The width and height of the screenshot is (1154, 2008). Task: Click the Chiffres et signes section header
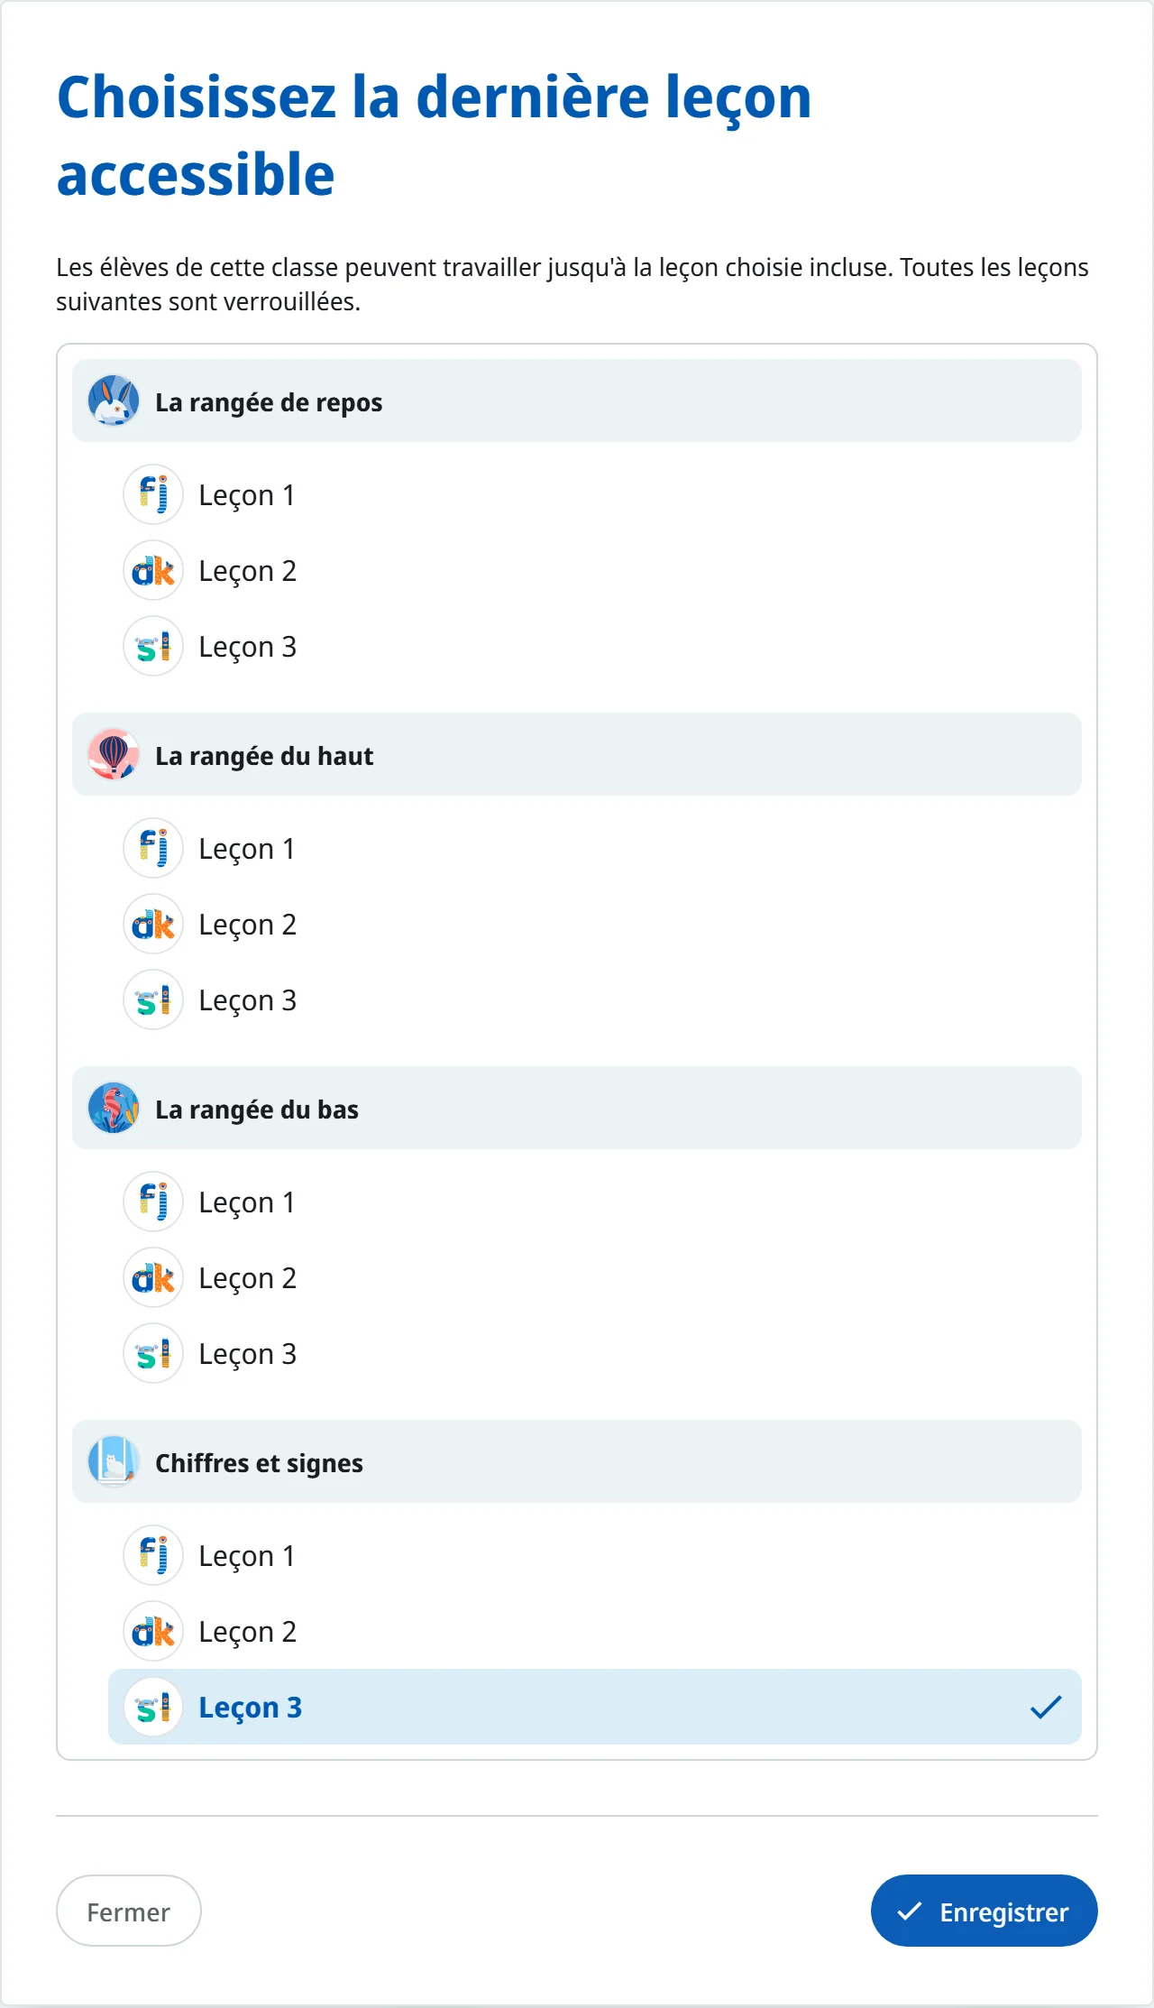577,1461
